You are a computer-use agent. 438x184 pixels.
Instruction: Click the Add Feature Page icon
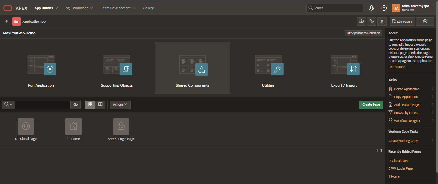[390, 105]
